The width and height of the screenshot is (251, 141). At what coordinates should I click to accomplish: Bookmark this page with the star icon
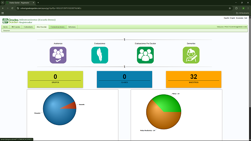coord(230,8)
